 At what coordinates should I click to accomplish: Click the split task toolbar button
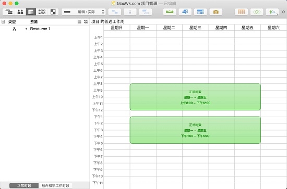130,12
